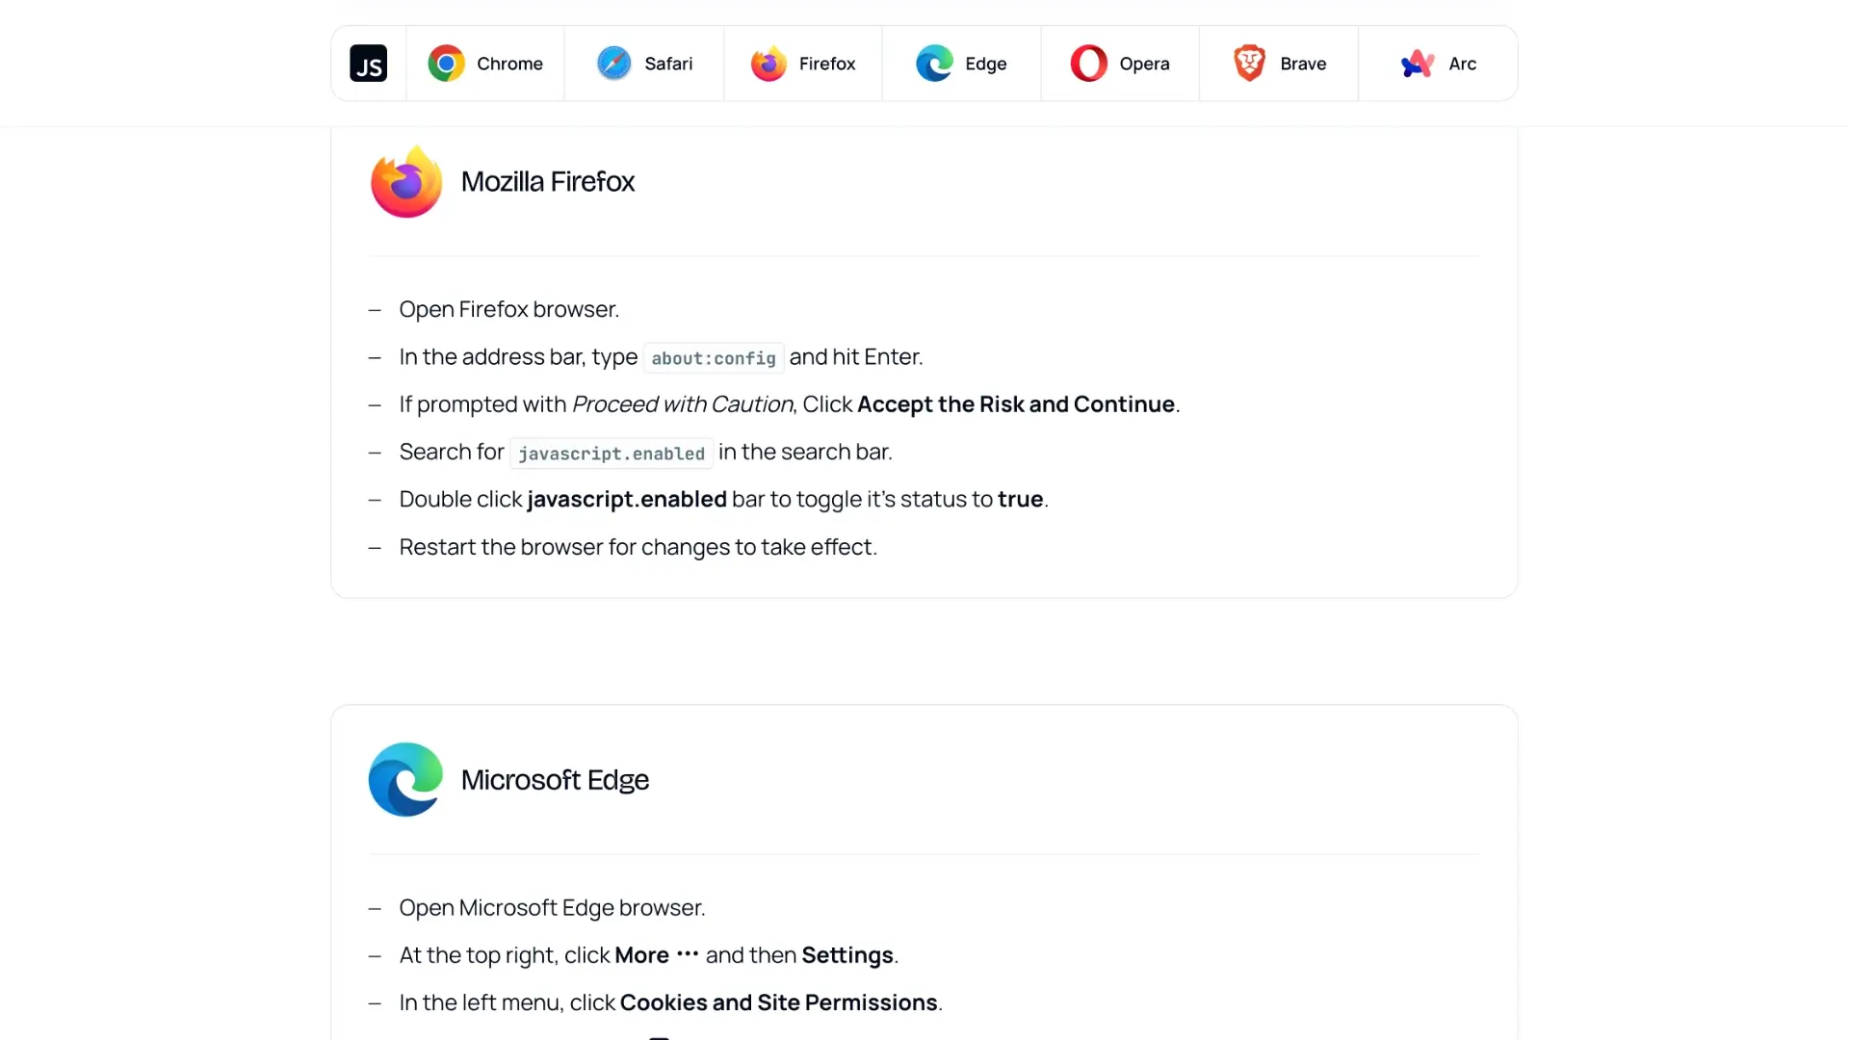Viewport: 1849px width, 1040px height.
Task: Click the large Microsoft Edge logo
Action: point(405,780)
